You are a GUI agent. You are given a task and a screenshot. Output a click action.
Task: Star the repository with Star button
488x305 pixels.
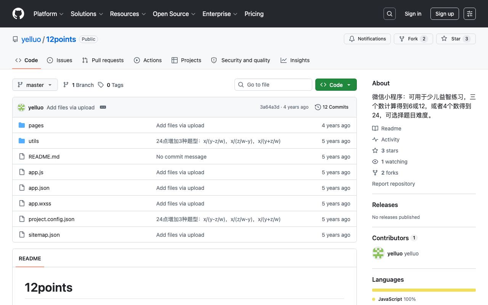(x=456, y=39)
